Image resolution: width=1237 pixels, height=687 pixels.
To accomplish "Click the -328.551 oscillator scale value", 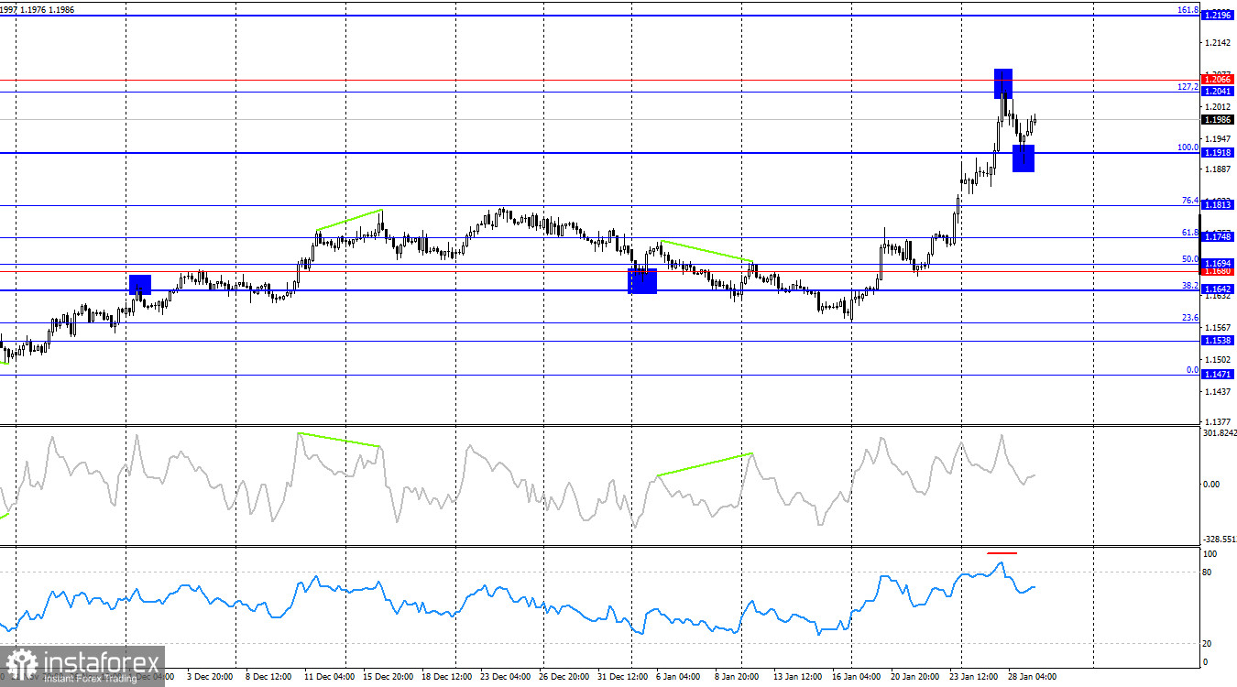I will (x=1219, y=540).
